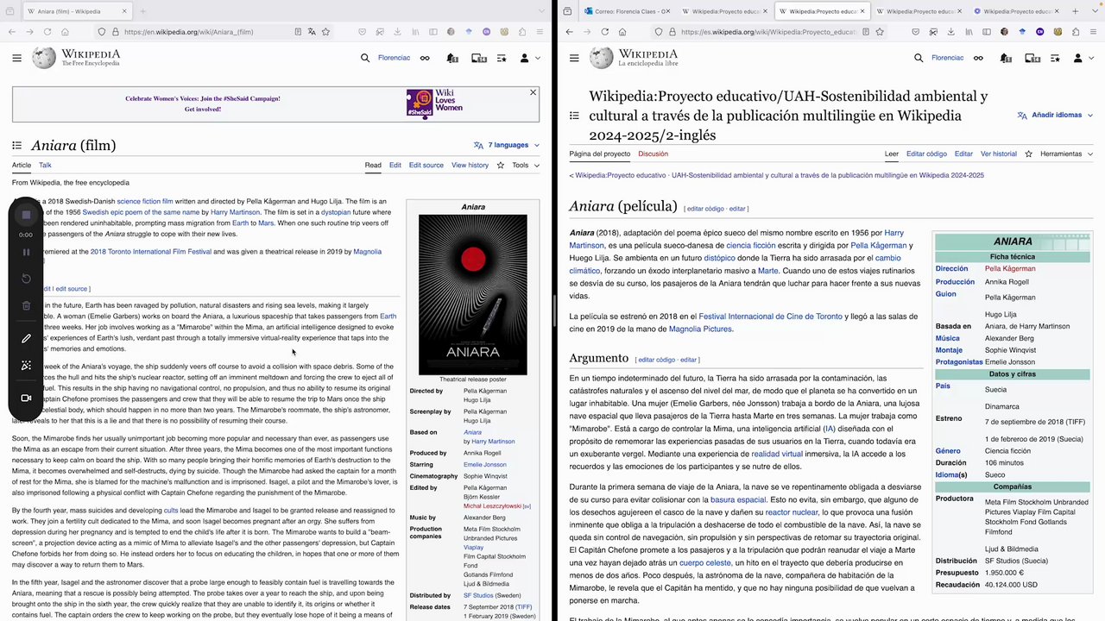Pause the recording in the floating recorder
Image resolution: width=1105 pixels, height=621 pixels.
coord(26,252)
